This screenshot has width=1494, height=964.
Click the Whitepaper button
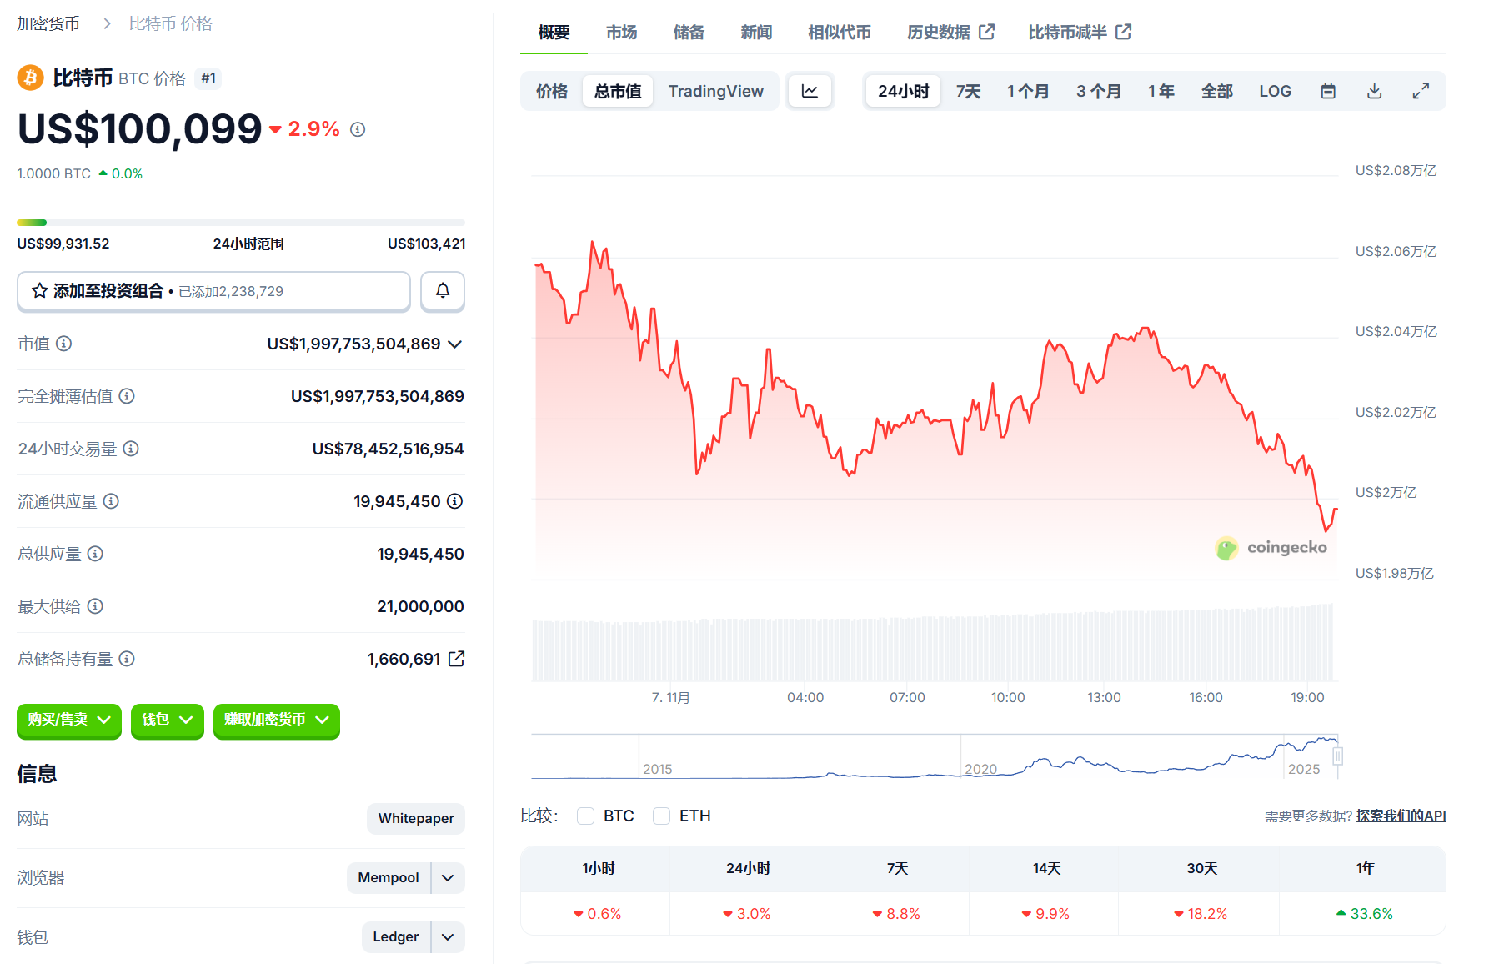415,818
